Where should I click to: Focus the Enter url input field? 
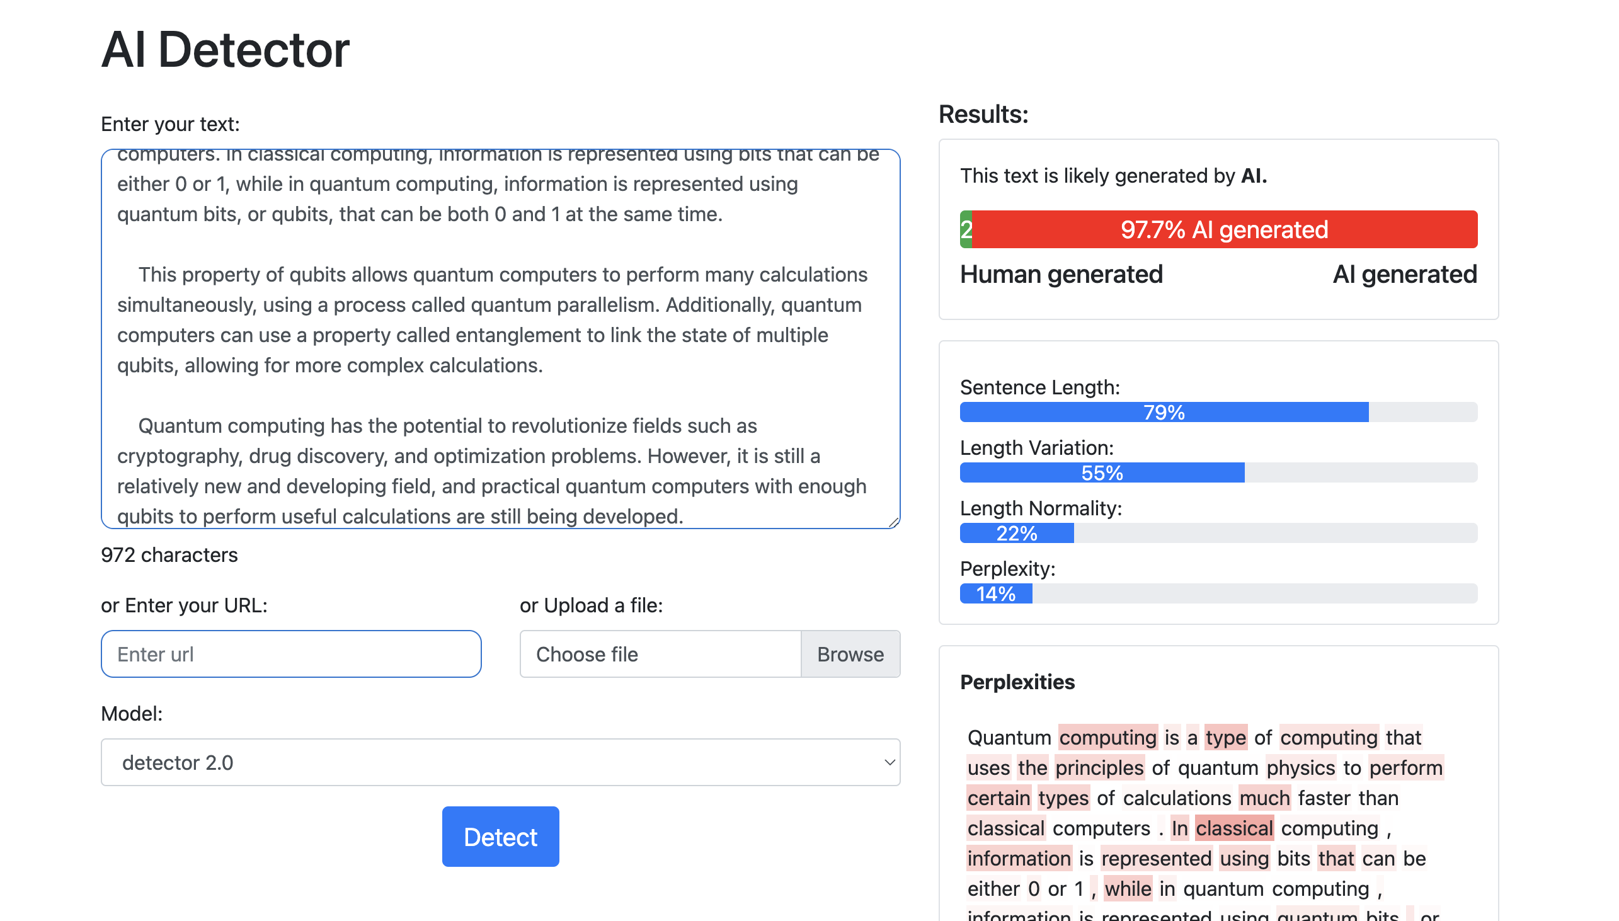[291, 654]
